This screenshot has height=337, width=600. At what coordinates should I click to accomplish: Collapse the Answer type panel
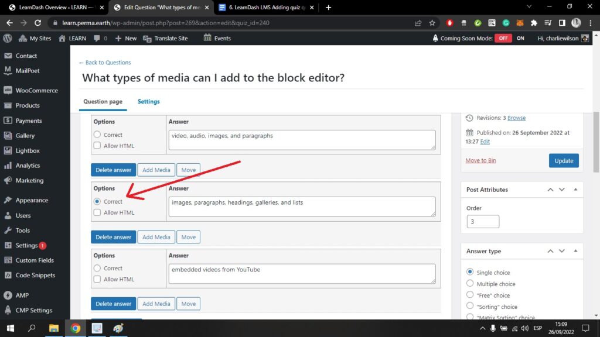[575, 251]
